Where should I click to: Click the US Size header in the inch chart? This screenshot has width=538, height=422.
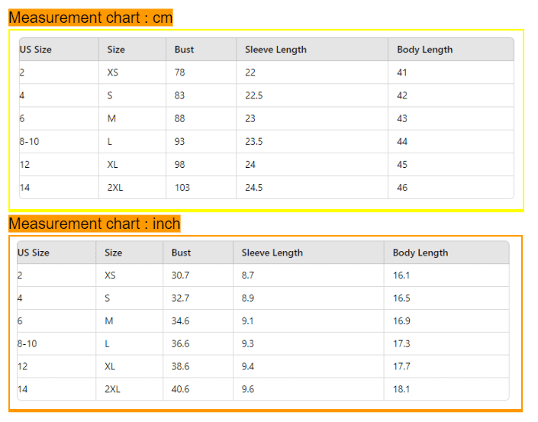pyautogui.click(x=34, y=253)
